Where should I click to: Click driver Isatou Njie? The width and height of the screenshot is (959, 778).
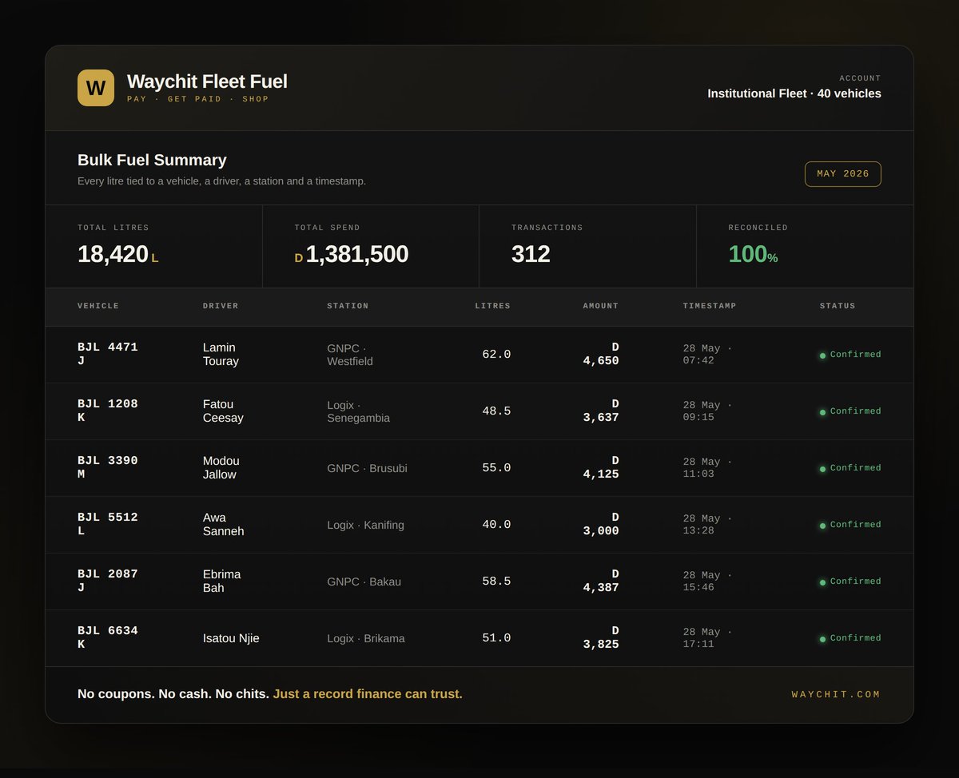coord(231,638)
